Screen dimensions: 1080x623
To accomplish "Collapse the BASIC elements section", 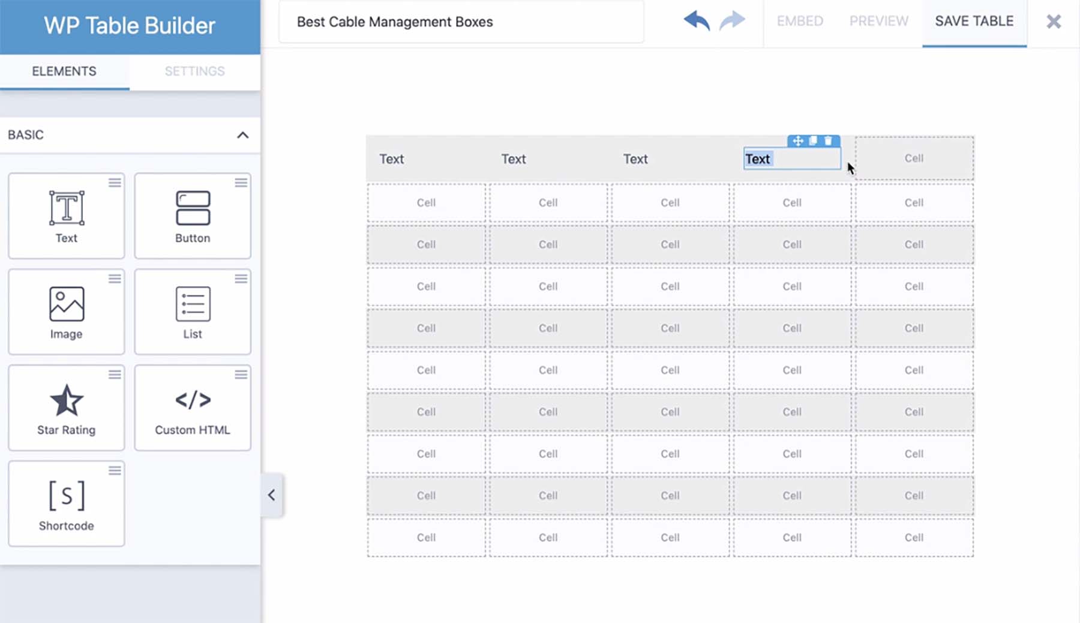I will pyautogui.click(x=243, y=134).
